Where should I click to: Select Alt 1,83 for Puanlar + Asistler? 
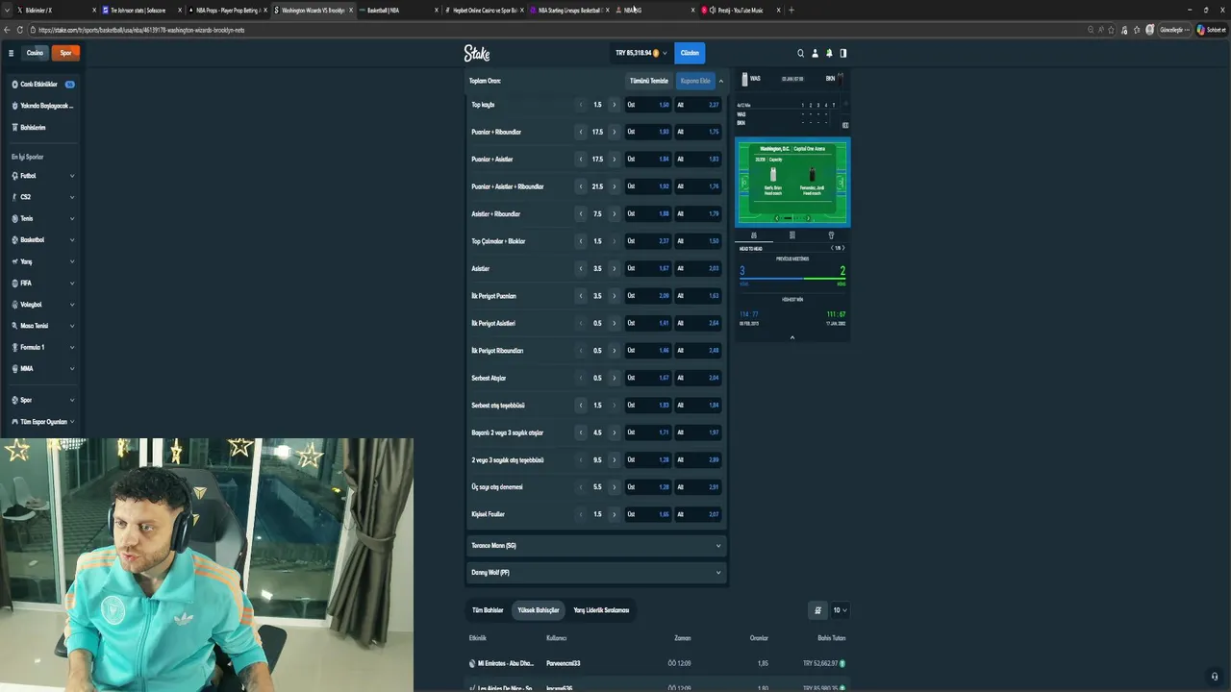(698, 160)
